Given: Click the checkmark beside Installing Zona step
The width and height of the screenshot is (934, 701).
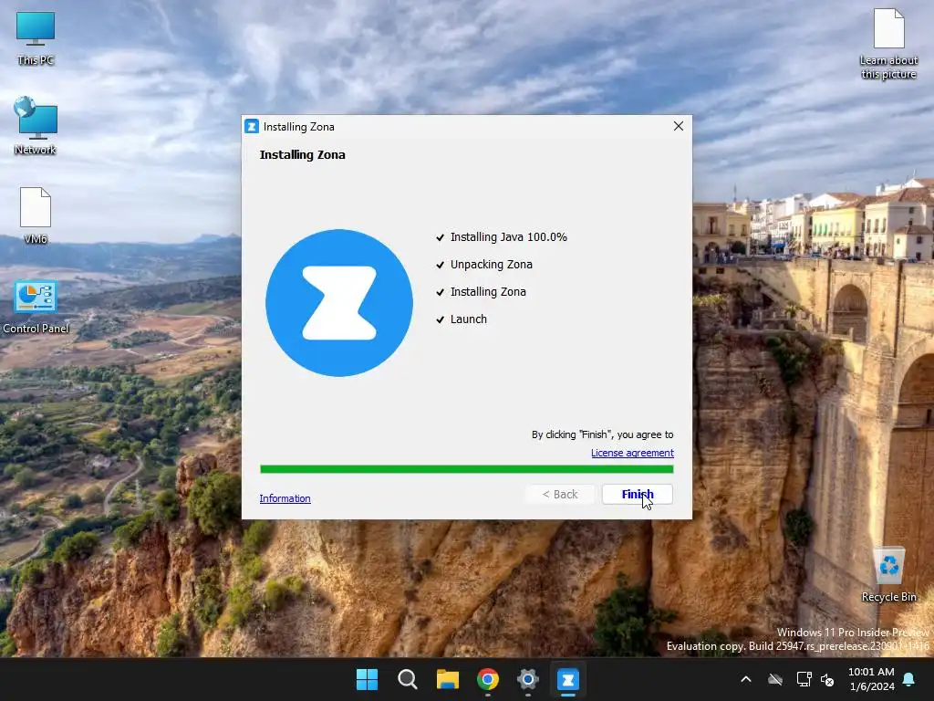Looking at the screenshot, I should pyautogui.click(x=441, y=292).
